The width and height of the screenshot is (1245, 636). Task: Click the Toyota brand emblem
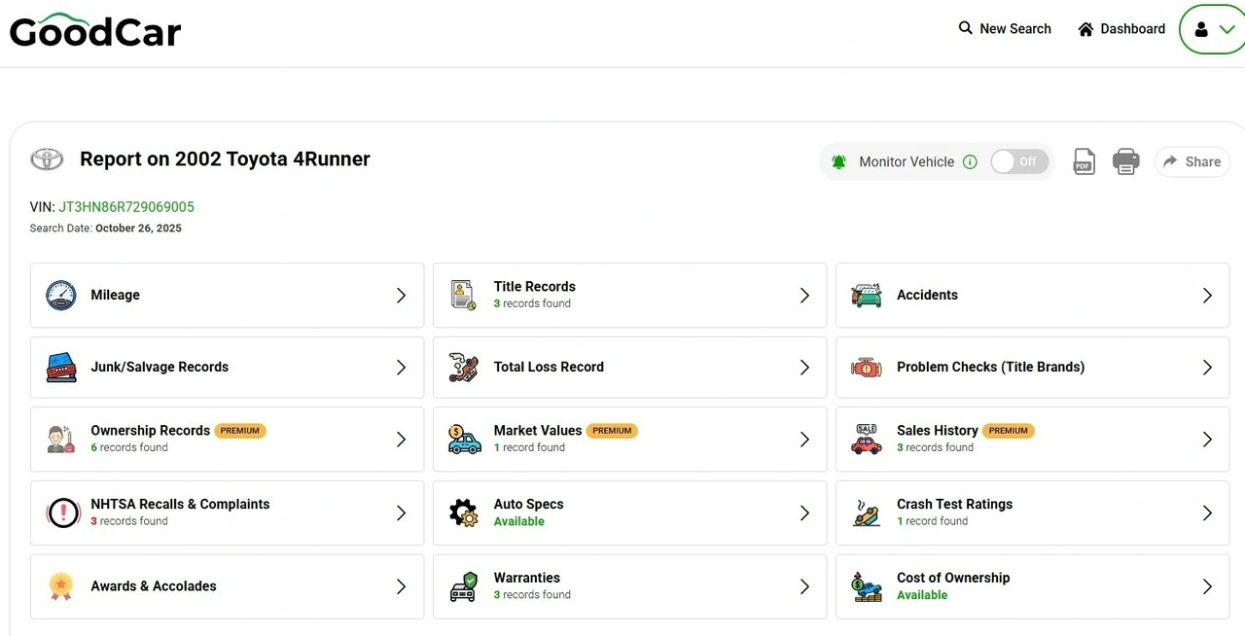(x=47, y=159)
